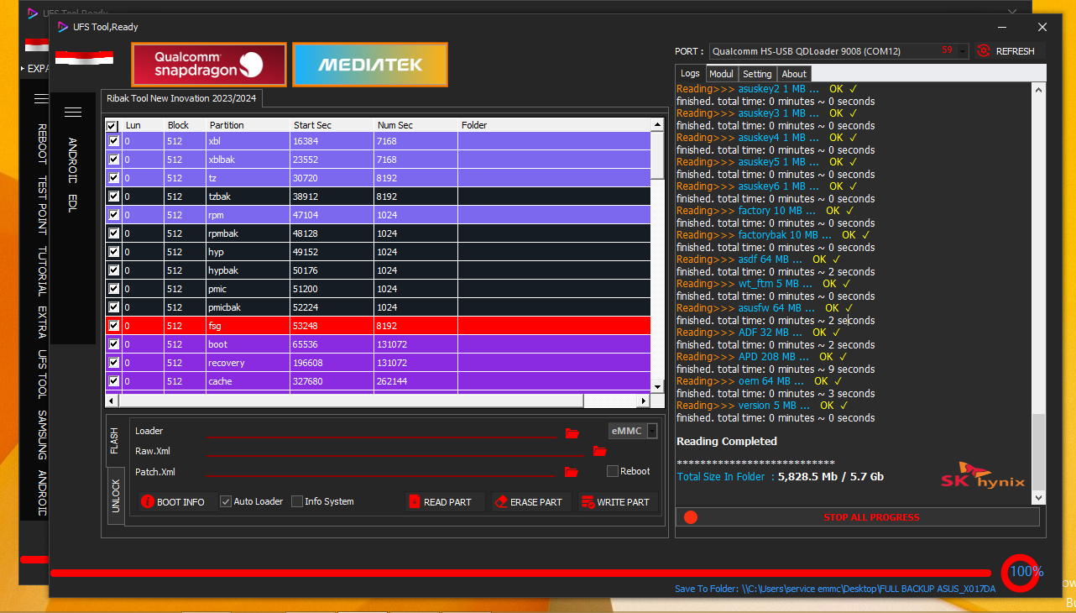Click the red progress bar at the bottom

[521, 574]
